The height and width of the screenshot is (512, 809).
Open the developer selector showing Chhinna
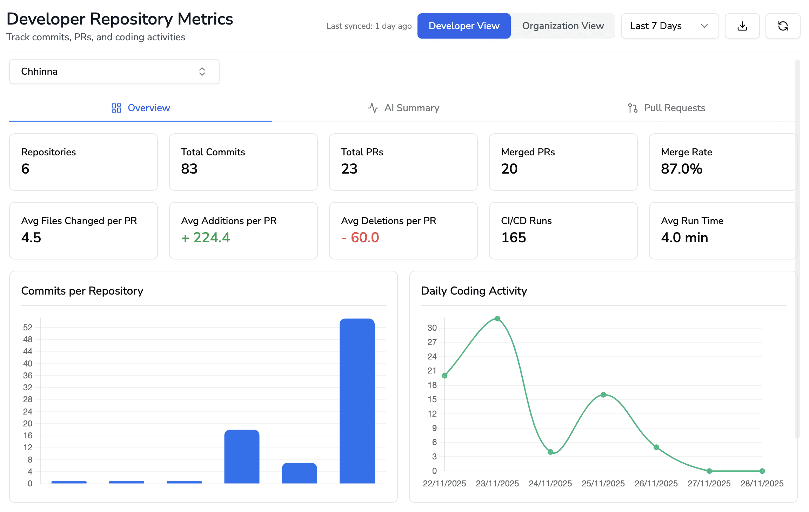pyautogui.click(x=114, y=72)
